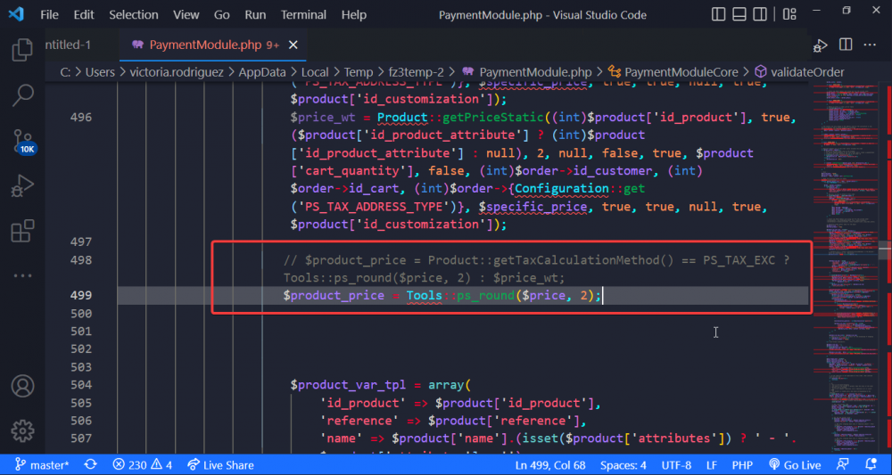Open the Edit menu
This screenshot has height=475, width=892.
[x=84, y=15]
